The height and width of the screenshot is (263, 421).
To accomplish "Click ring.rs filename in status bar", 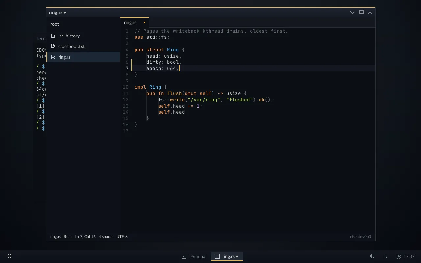I will click(56, 237).
